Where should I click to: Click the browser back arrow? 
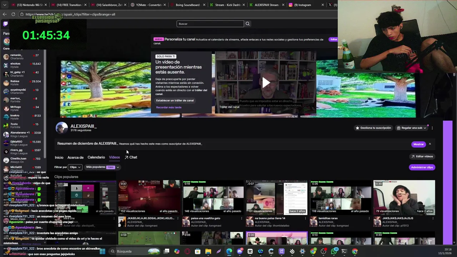pos(5,14)
